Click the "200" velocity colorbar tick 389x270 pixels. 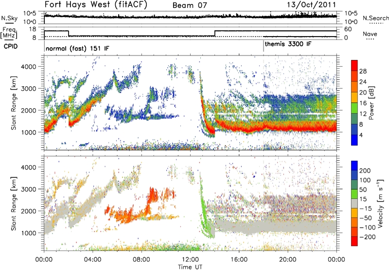point(365,171)
